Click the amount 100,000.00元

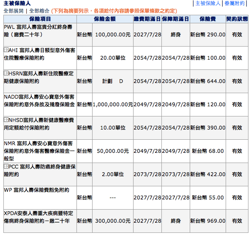tap(113, 35)
